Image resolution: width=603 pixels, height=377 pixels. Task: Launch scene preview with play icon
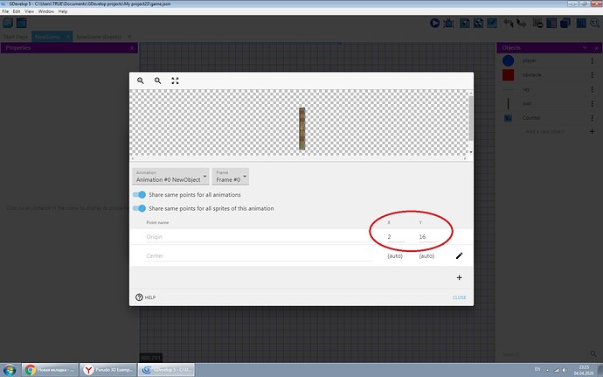(435, 23)
